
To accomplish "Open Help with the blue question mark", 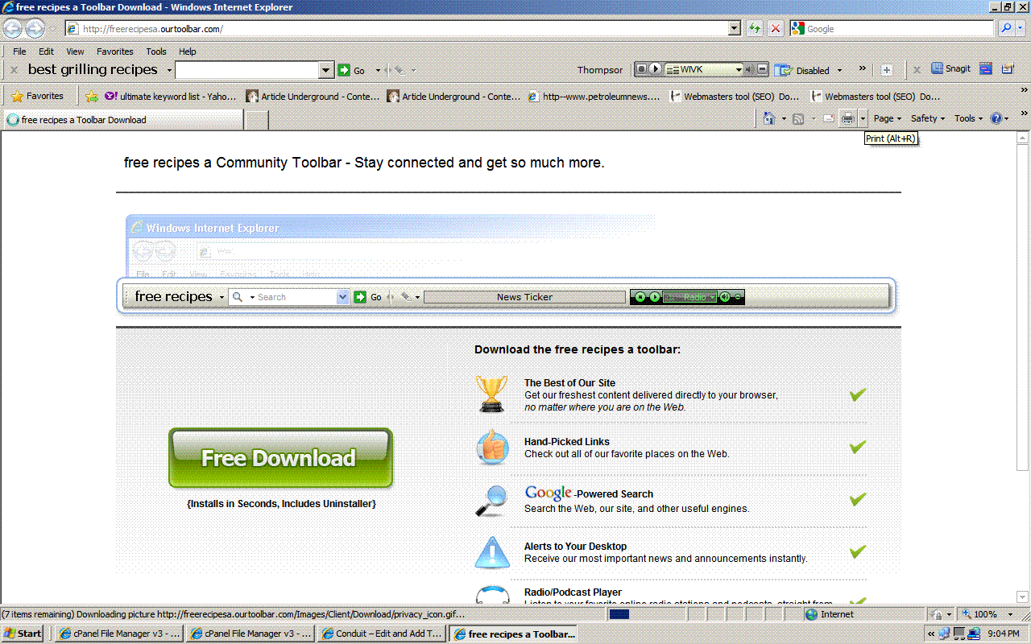I will 996,118.
